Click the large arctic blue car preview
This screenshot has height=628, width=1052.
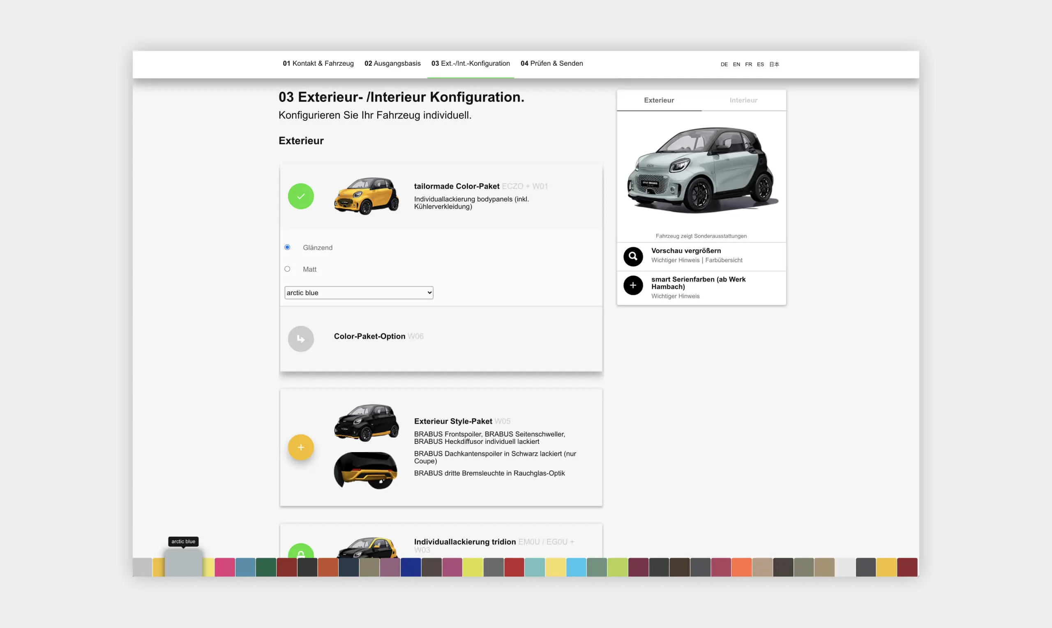tap(702, 170)
